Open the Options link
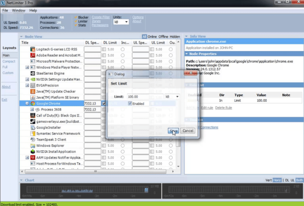This screenshot has width=304, height=206. pos(138,17)
